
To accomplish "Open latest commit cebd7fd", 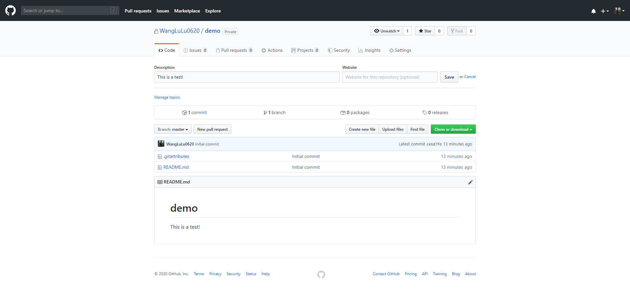I will pos(434,144).
